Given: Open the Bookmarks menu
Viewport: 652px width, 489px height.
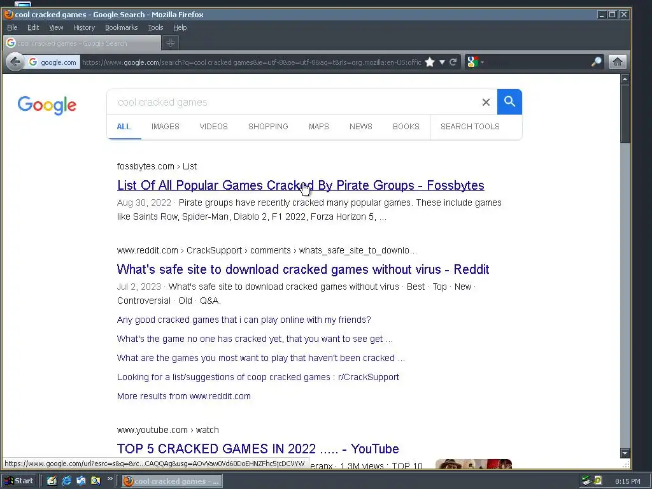Looking at the screenshot, I should tap(122, 27).
